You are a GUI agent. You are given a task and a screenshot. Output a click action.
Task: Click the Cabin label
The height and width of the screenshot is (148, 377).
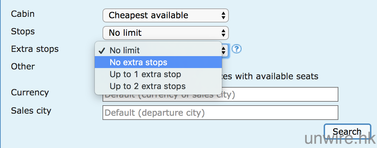pos(23,14)
